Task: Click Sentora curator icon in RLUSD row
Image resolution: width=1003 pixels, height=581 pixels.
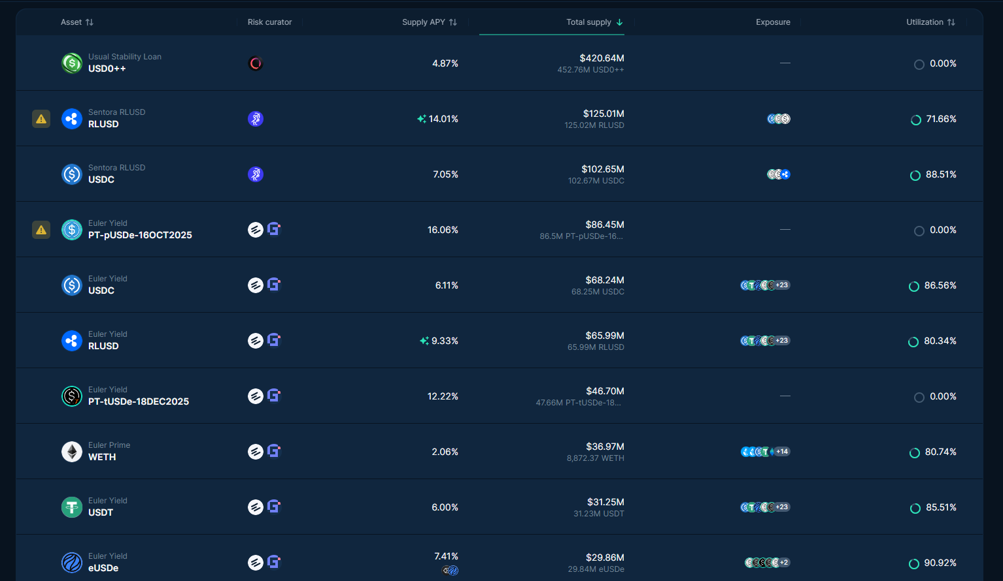Action: (256, 119)
